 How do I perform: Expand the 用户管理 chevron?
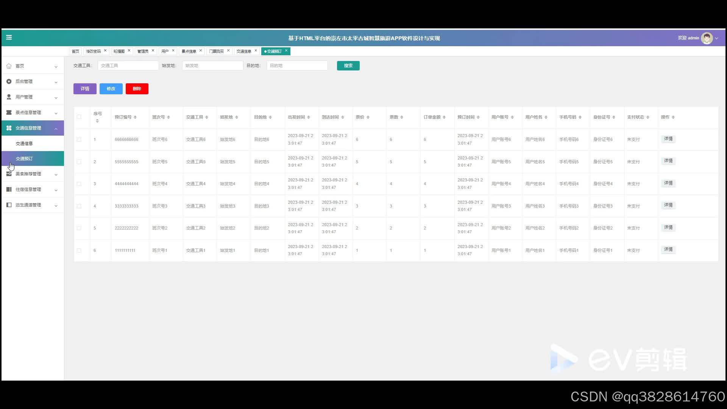click(x=56, y=97)
